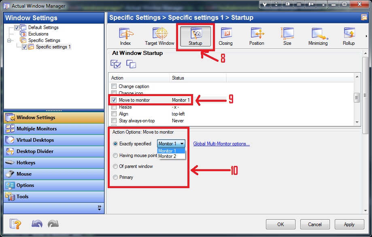This screenshot has height=237, width=372.
Task: Open the Window Settings section
Action: (x=54, y=117)
